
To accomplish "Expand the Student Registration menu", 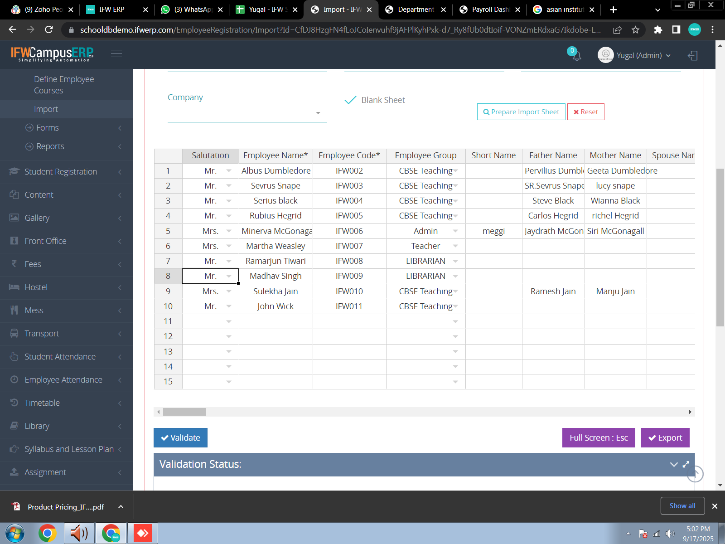I will (67, 172).
